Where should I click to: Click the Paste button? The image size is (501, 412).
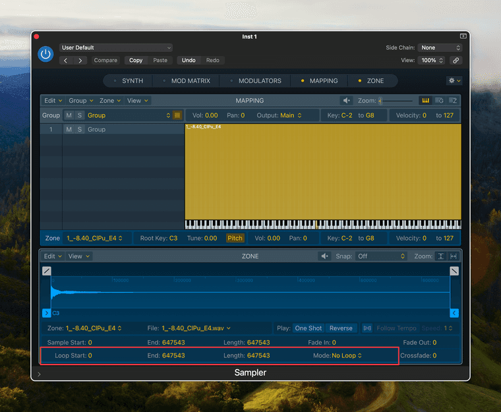160,61
